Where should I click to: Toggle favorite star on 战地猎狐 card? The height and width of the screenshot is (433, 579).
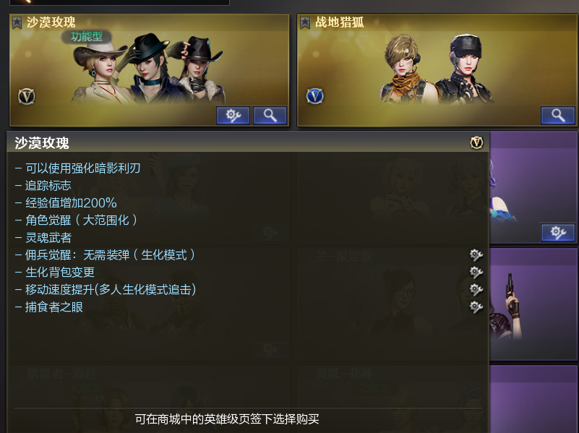(304, 23)
